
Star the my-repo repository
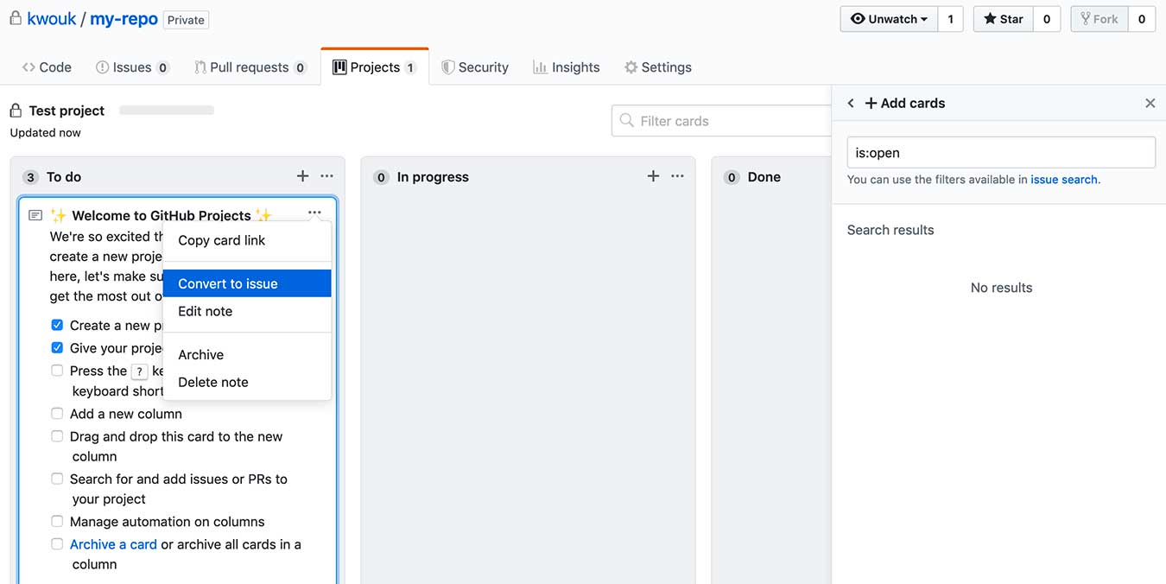[x=1002, y=18]
